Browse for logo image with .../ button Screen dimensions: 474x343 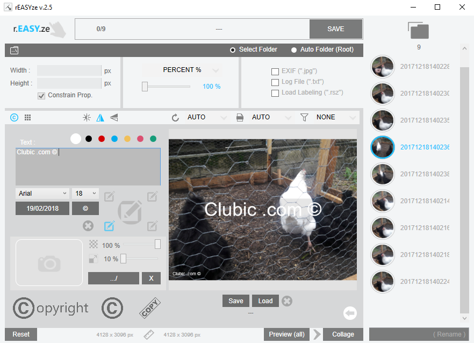(114, 278)
